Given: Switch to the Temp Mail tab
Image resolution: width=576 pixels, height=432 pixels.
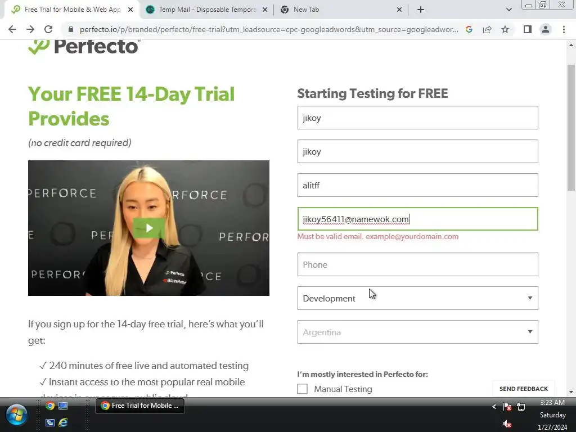Looking at the screenshot, I should [x=207, y=10].
